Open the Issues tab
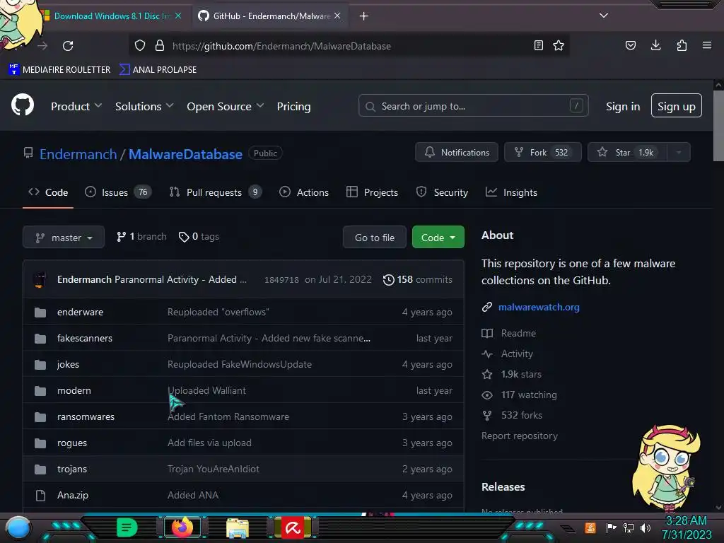Screen dimensions: 724x543 click(118, 192)
